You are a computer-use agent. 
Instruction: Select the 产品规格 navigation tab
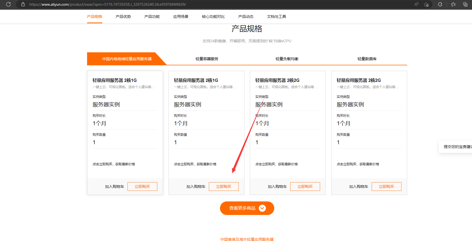(x=94, y=17)
